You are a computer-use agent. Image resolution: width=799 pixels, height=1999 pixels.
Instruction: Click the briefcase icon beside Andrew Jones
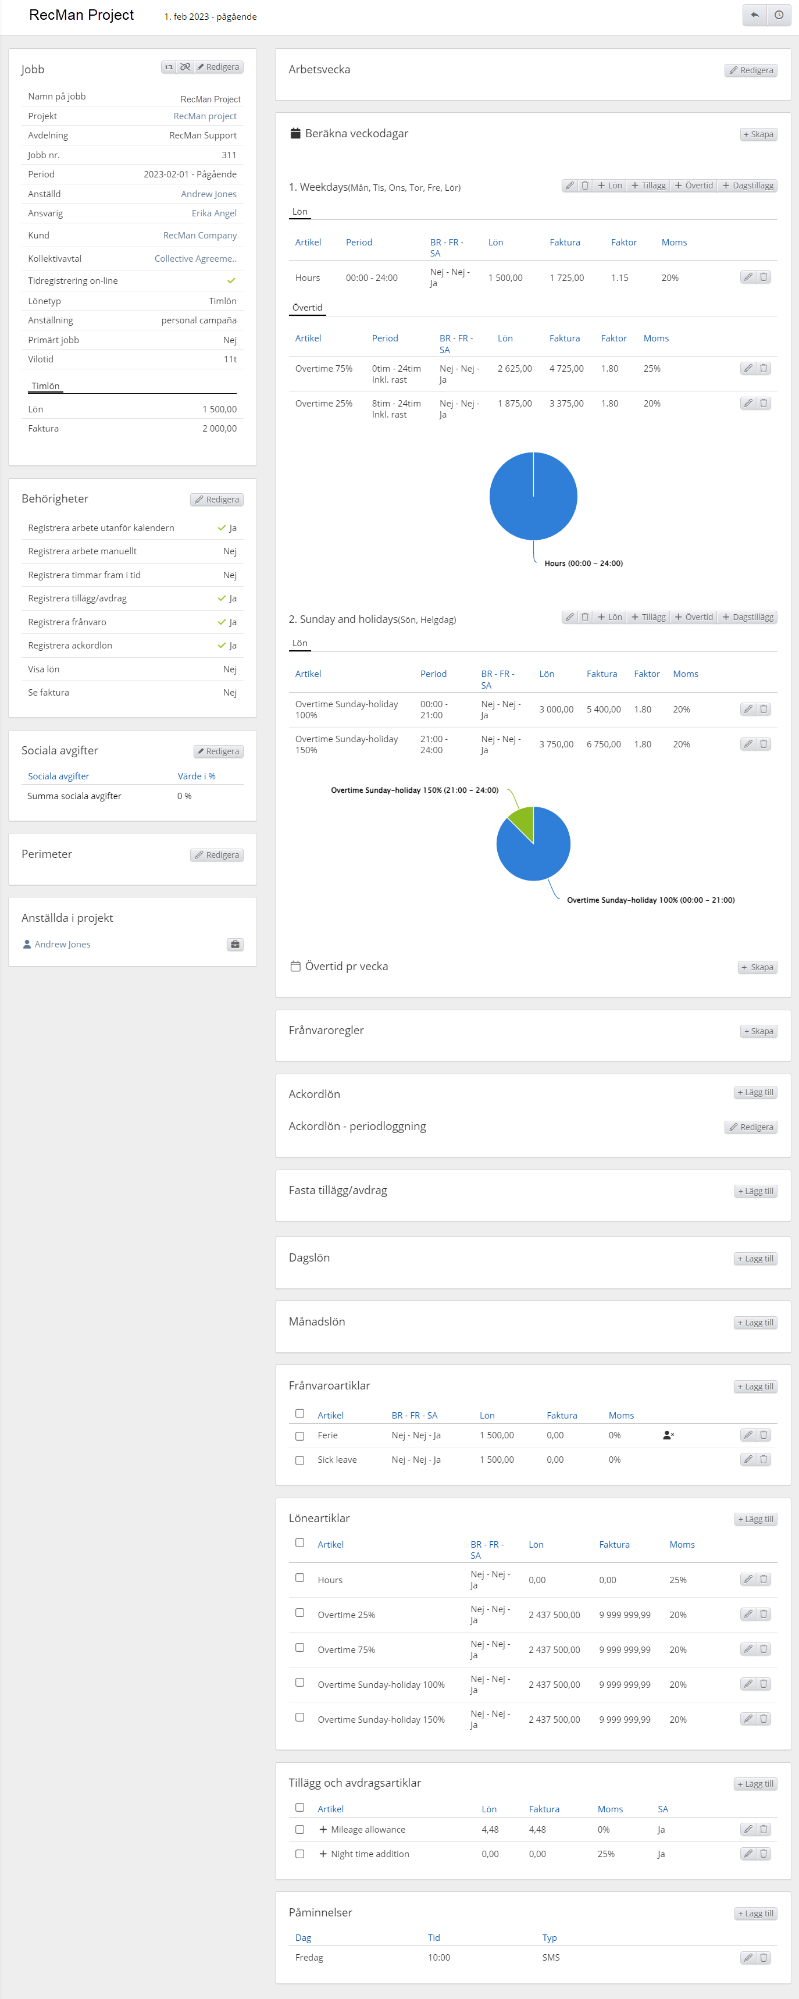tap(235, 945)
